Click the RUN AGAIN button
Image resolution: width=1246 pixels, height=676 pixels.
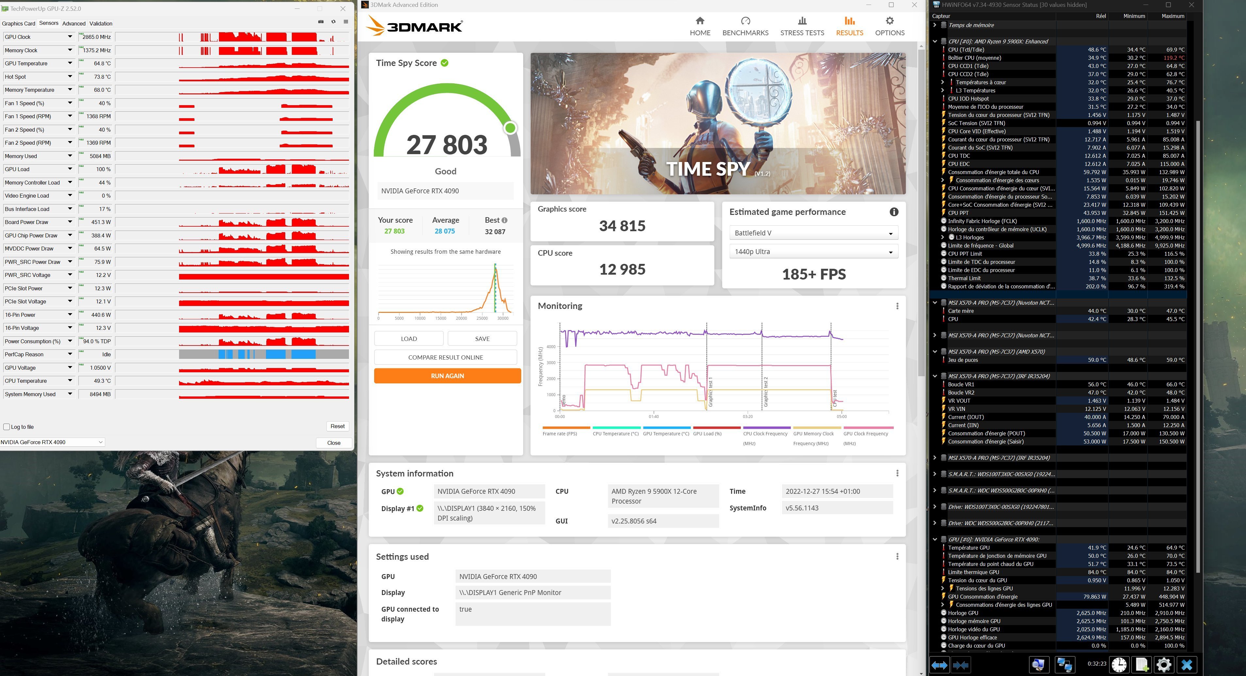tap(447, 376)
